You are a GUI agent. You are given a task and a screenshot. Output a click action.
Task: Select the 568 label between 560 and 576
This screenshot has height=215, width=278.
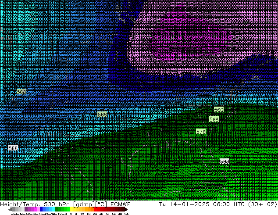click(x=214, y=119)
